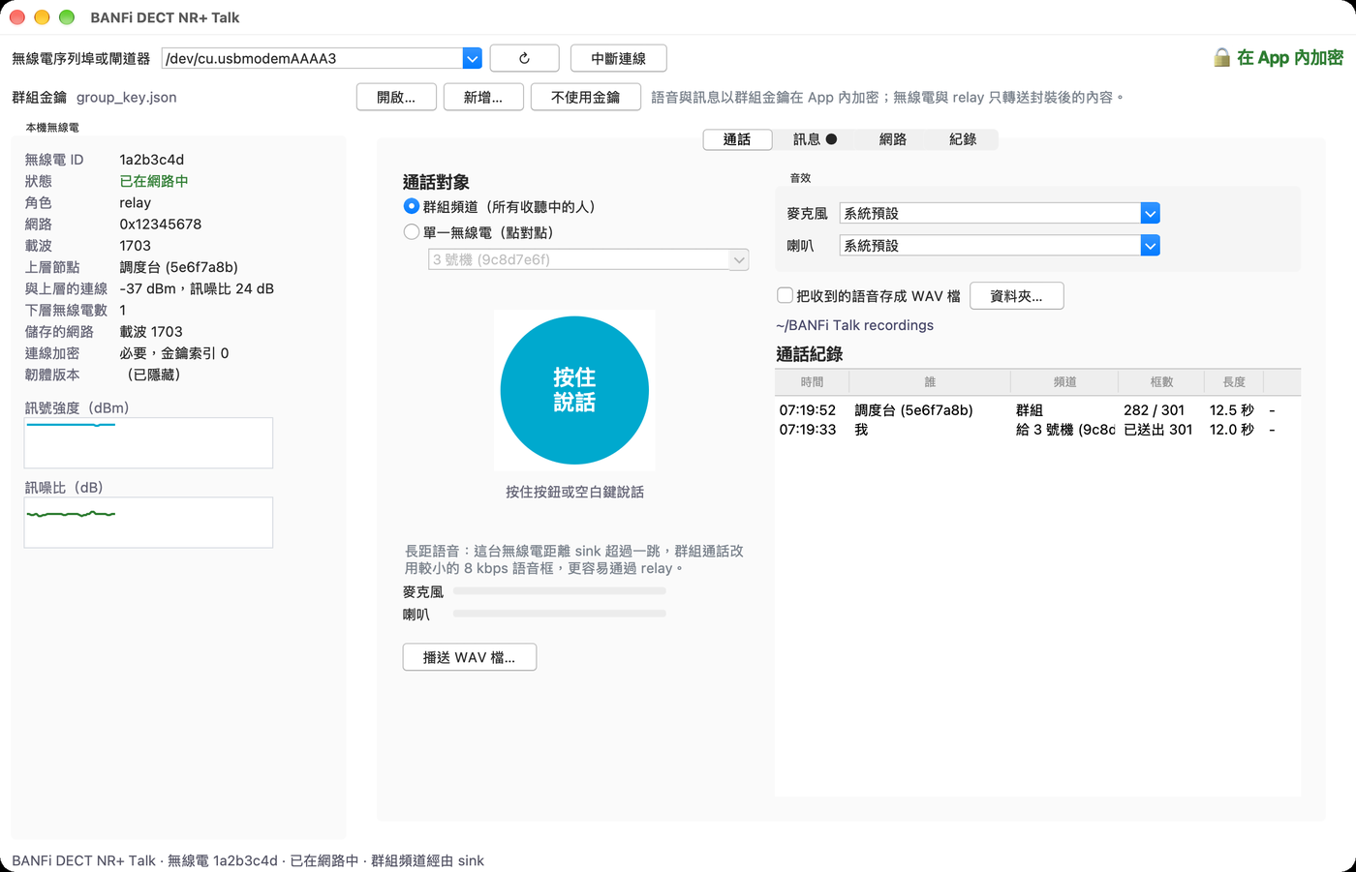The height and width of the screenshot is (872, 1356).
Task: Open the 網路 tab
Action: pos(893,139)
